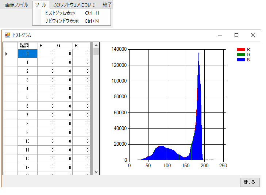Maximize the histogram window
The image size is (266, 195).
(x=236, y=35)
